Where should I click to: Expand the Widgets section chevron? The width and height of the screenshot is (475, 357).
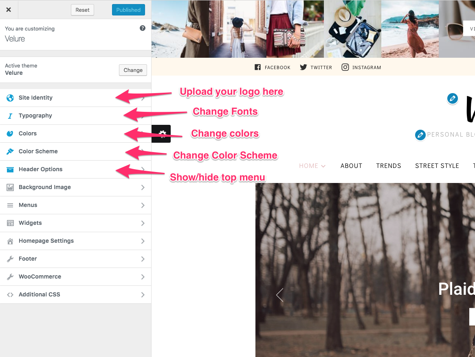point(143,223)
